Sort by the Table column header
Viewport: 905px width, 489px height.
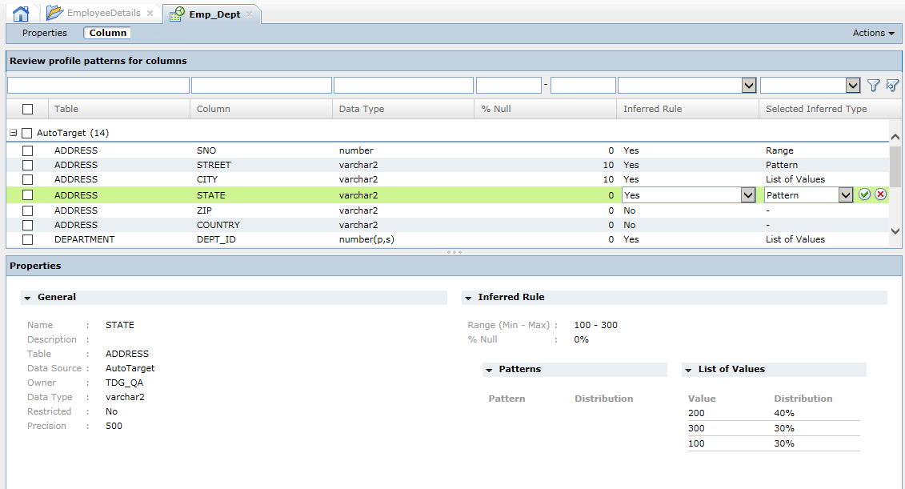(119, 109)
